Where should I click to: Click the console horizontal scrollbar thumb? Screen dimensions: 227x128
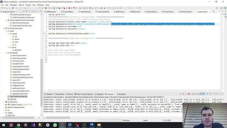click(58, 118)
